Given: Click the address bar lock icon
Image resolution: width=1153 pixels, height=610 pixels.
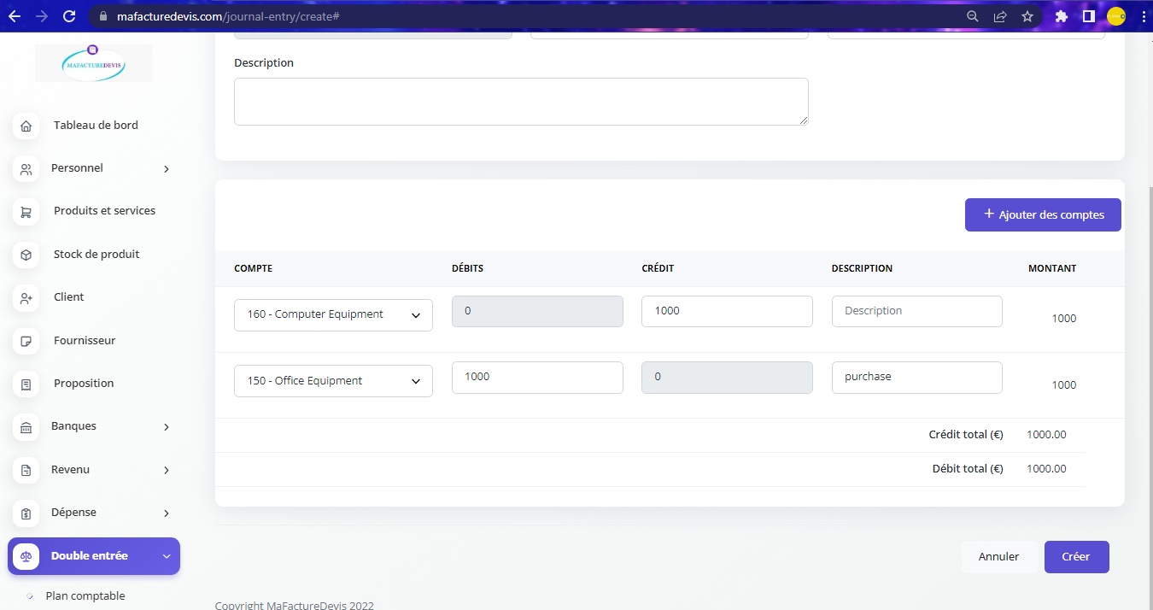Looking at the screenshot, I should 102,16.
